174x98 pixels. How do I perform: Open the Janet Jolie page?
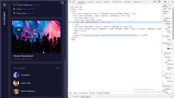pos(26,83)
